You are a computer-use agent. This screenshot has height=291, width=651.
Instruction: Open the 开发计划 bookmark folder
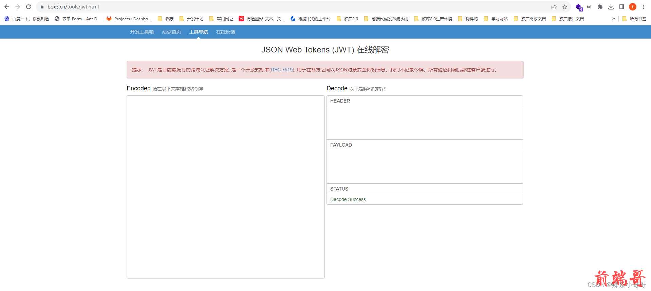pos(191,19)
